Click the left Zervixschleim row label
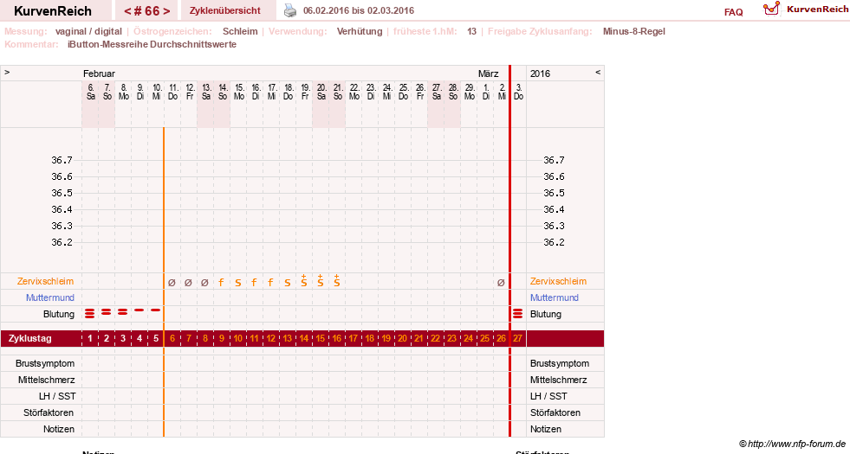This screenshot has height=454, width=850. click(46, 281)
